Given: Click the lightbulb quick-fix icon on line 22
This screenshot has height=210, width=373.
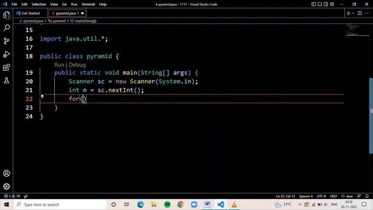Looking at the screenshot, I should pos(42,96).
